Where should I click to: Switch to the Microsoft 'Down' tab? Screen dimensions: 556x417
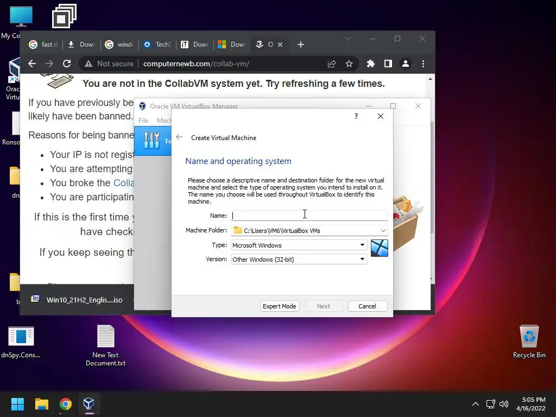(x=232, y=45)
